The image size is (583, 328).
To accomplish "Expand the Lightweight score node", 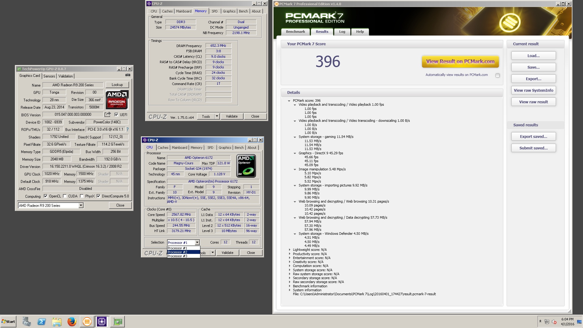I will pos(289,250).
